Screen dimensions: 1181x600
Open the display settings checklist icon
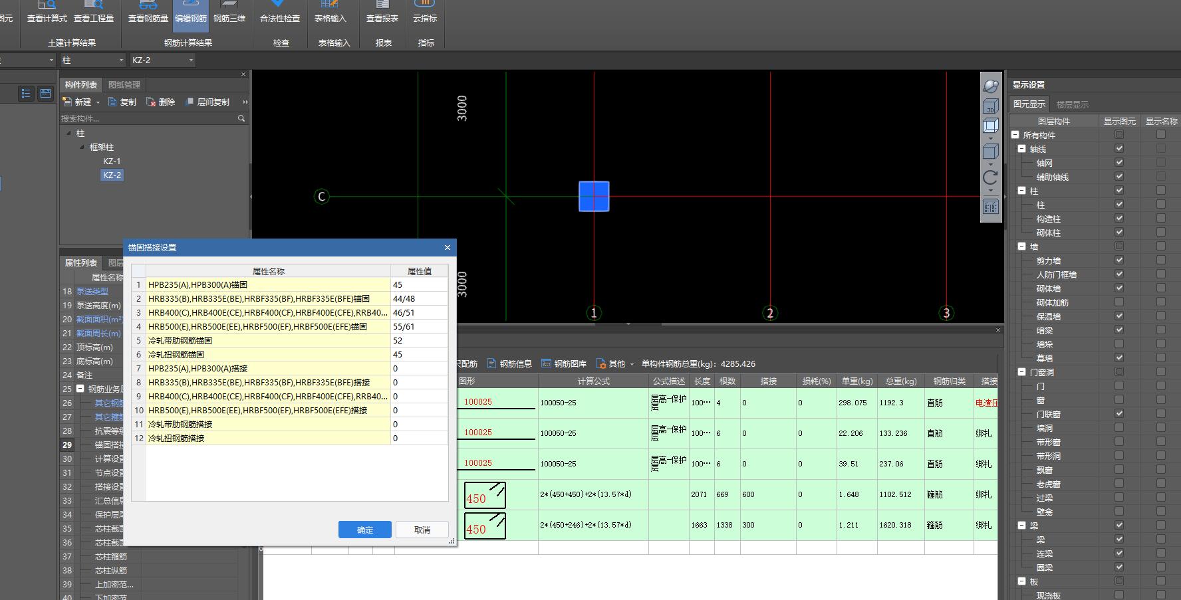991,207
